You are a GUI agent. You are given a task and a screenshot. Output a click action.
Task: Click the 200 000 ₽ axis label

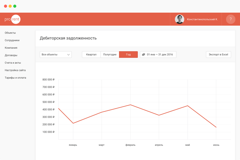coord(49,125)
